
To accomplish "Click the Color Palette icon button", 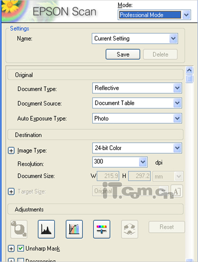I will pos(129,229).
